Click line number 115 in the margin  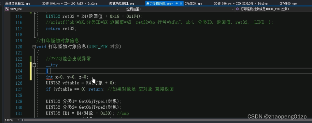point(19,17)
